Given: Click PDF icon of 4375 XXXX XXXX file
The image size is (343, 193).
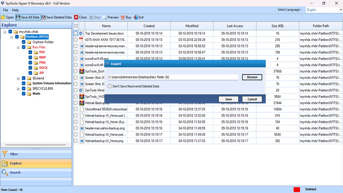Looking at the screenshot, I should click(82, 40).
